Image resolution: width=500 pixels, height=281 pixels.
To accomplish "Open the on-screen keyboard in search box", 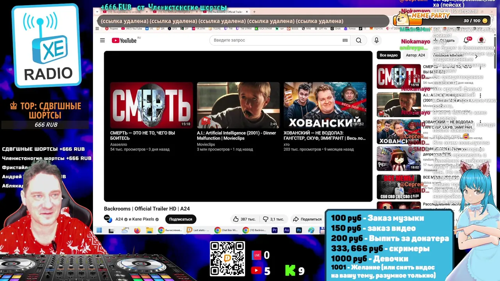I will coord(345,40).
